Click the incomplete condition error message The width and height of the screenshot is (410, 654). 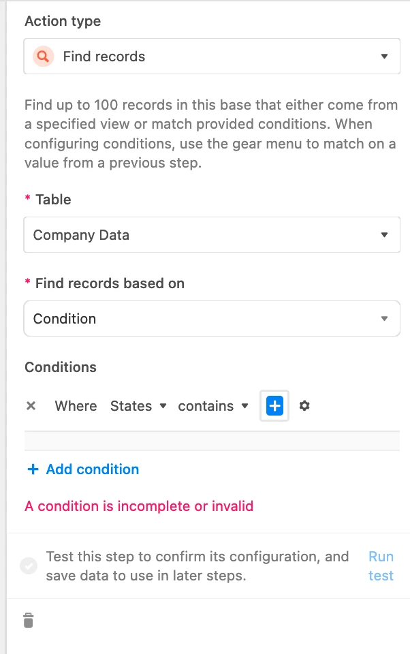139,506
